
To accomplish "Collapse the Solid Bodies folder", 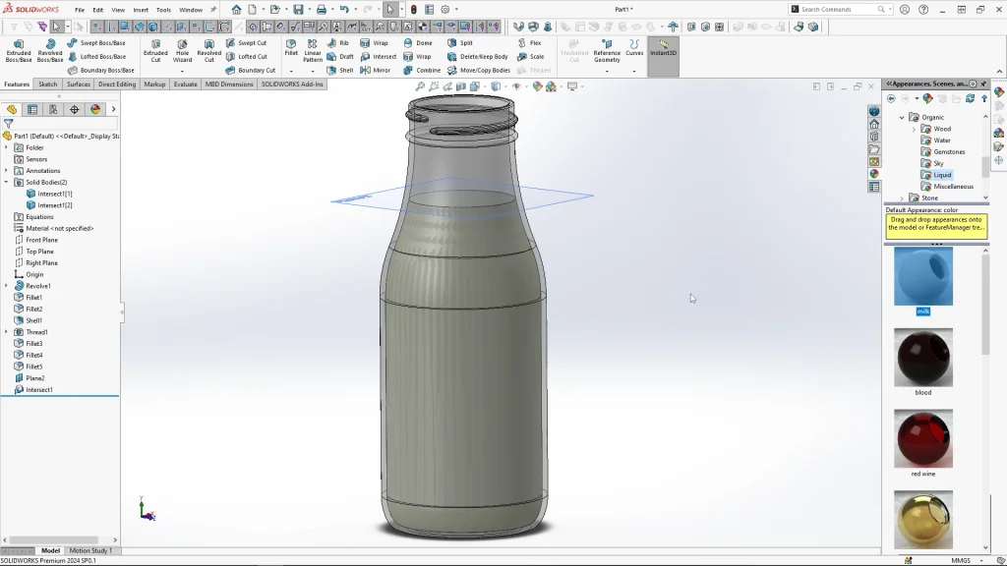I will coord(6,182).
